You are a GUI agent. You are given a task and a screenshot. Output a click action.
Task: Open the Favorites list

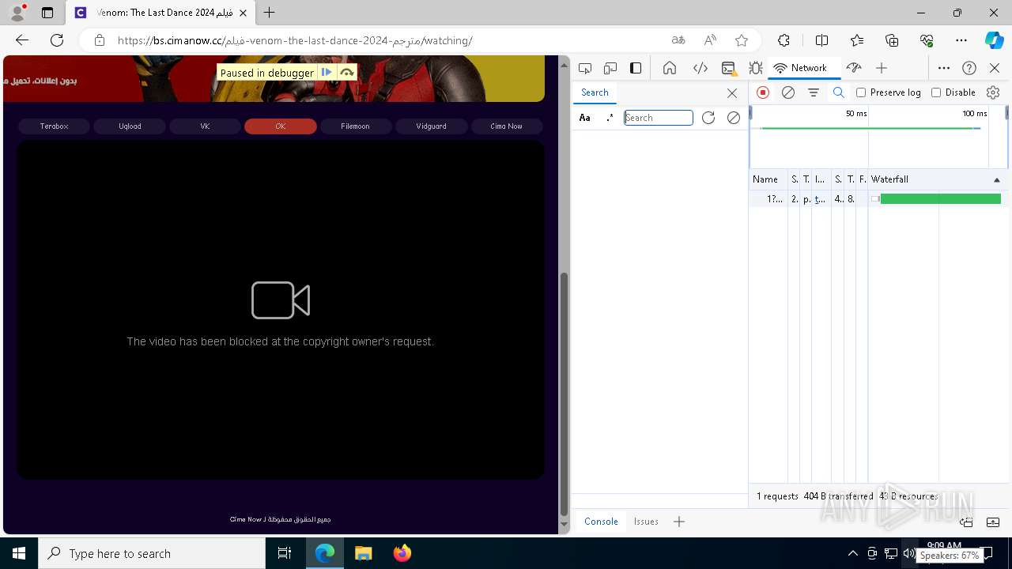coord(857,40)
